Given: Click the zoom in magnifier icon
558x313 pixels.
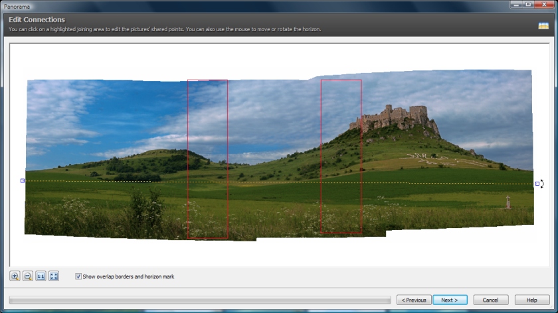Looking at the screenshot, I should [15, 276].
